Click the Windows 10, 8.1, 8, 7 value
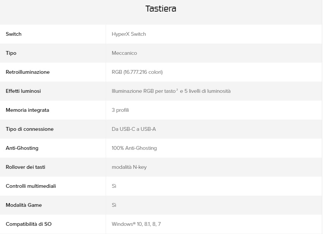The width and height of the screenshot is (323, 234). [136, 224]
